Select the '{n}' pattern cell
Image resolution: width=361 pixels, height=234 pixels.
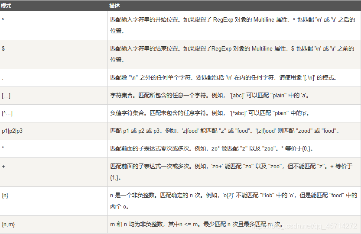54,201
